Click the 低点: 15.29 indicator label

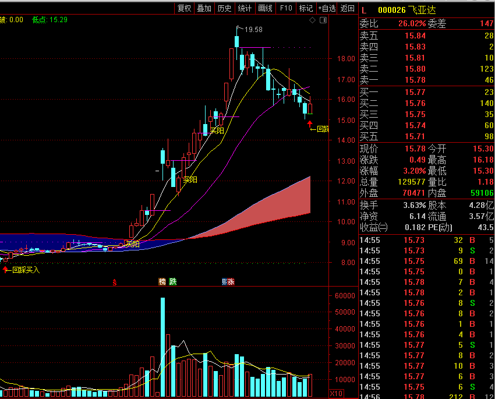click(50, 20)
